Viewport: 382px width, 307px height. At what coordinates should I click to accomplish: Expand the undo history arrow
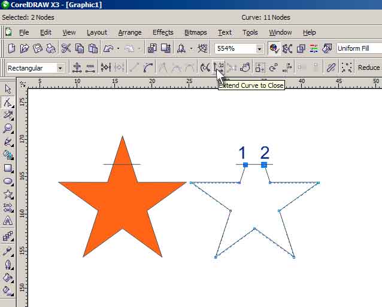[x=118, y=48]
